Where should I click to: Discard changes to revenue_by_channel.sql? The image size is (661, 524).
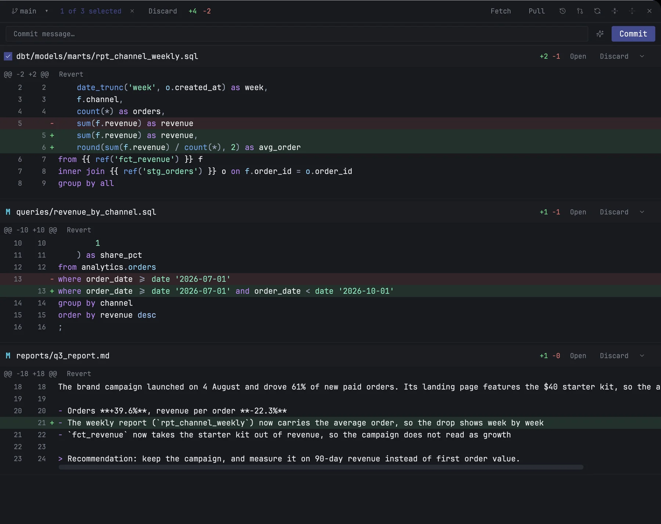tap(614, 212)
